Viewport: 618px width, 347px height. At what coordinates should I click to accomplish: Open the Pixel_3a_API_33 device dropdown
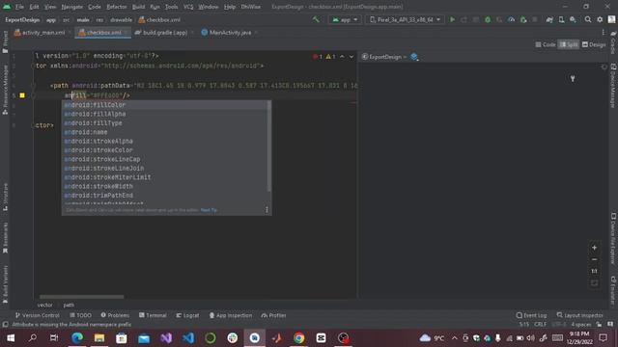406,19
